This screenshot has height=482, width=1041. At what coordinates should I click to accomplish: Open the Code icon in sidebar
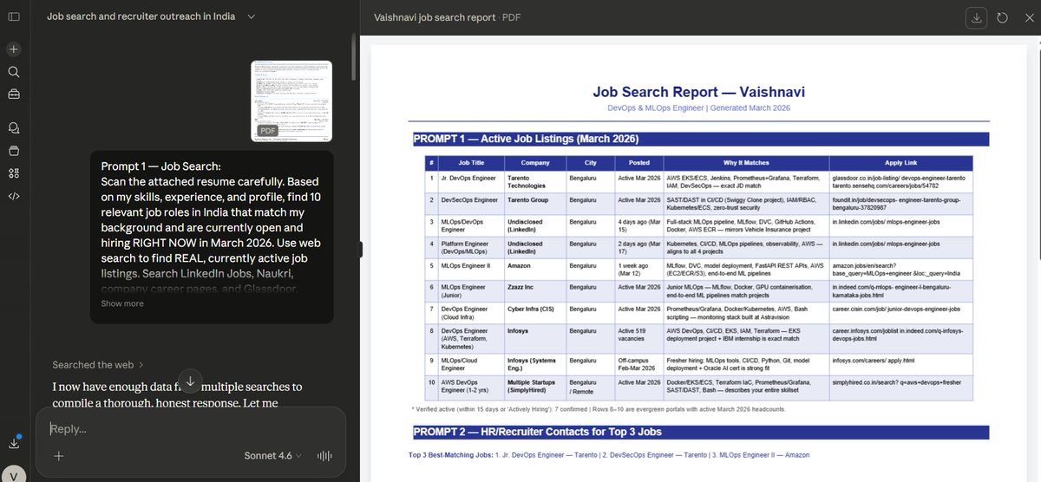(13, 195)
